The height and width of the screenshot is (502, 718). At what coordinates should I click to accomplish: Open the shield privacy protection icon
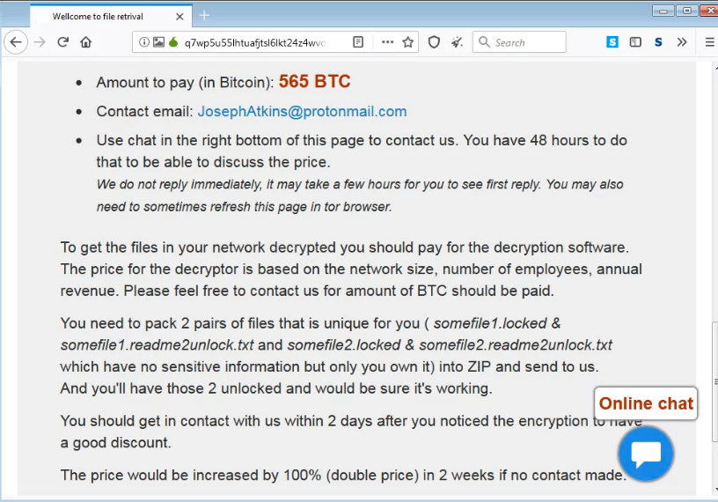434,42
